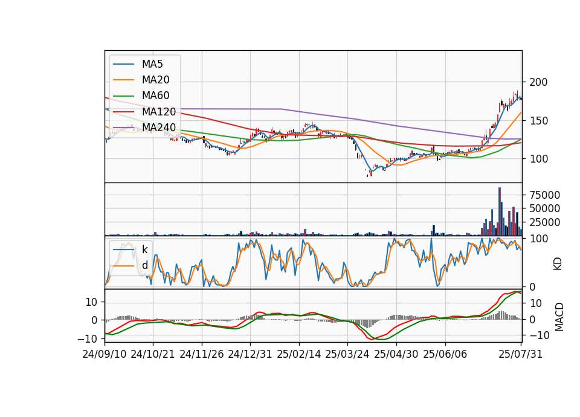580x417 pixels.
Task: Click the k legend entry in KD panel
Action: [x=144, y=250]
